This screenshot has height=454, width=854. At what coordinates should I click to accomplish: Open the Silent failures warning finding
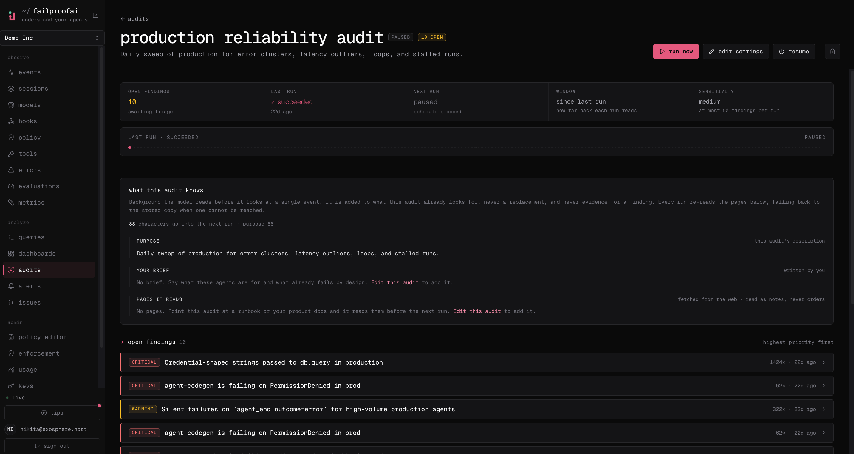[x=476, y=409]
